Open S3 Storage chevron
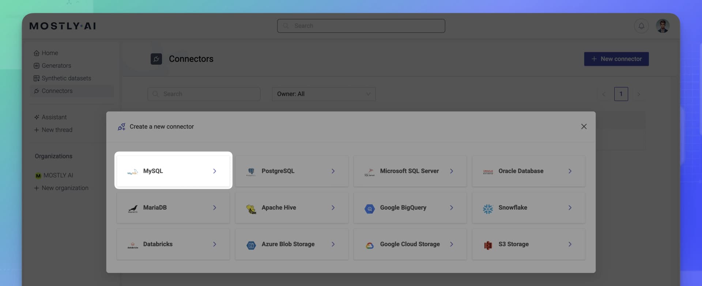This screenshot has height=286, width=702. pyautogui.click(x=570, y=244)
